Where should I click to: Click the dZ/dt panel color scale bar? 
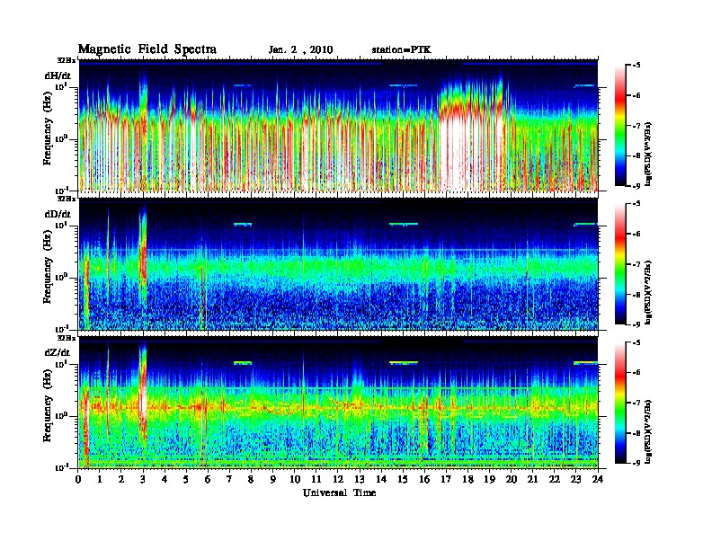pyautogui.click(x=619, y=403)
